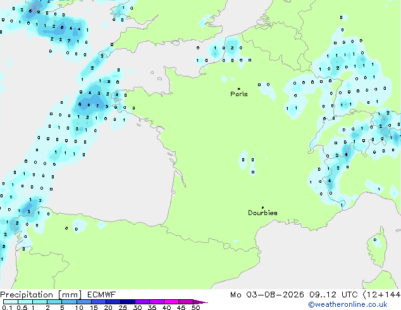Click the legend value 25
This screenshot has height=310, width=401.
(123, 307)
